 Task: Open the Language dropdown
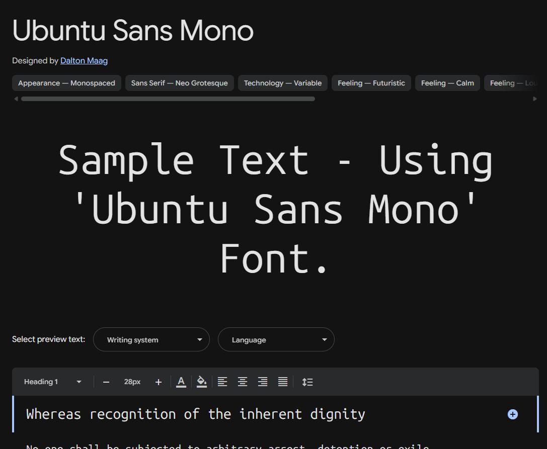pos(276,339)
